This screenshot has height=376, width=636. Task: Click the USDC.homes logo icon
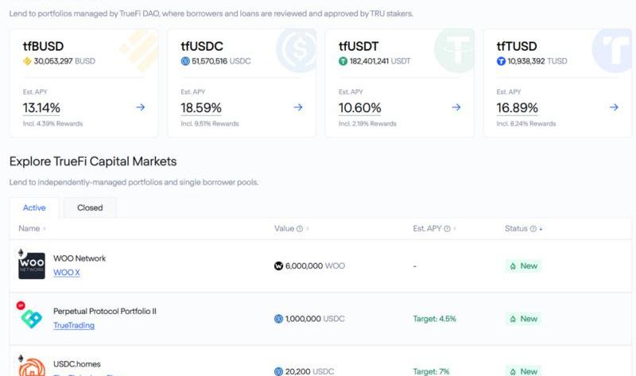coord(32,367)
